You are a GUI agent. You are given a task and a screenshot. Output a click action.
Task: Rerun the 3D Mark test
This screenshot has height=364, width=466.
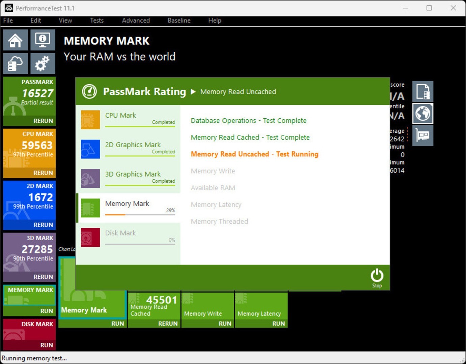(x=43, y=277)
